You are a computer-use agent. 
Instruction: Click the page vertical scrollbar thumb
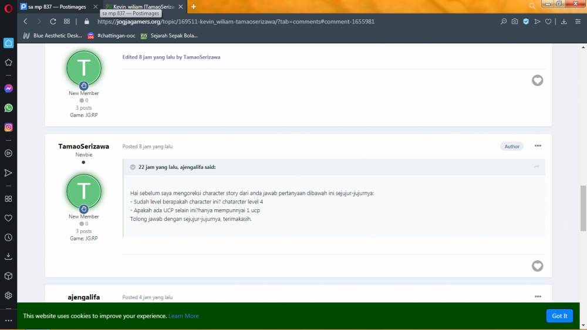(583, 209)
